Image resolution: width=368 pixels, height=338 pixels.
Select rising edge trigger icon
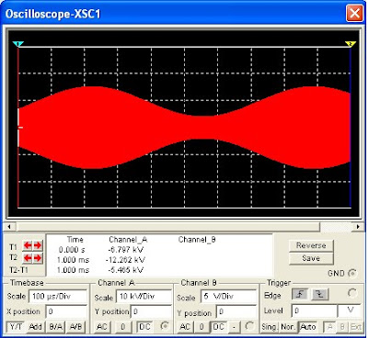300,295
